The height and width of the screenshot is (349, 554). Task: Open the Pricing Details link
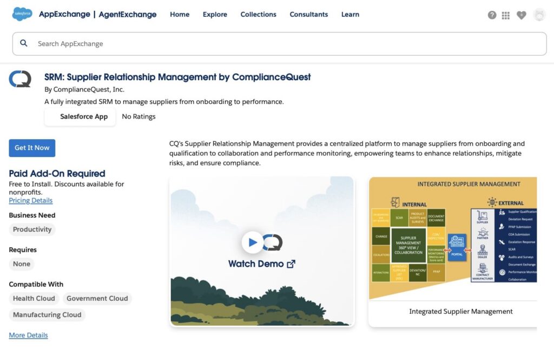30,200
